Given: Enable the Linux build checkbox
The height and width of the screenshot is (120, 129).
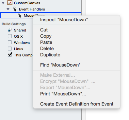Looking at the screenshot, I should (10, 49).
